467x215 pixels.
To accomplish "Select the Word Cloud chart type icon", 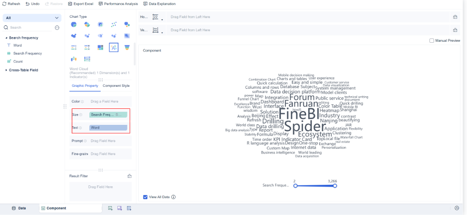I will pos(113,47).
